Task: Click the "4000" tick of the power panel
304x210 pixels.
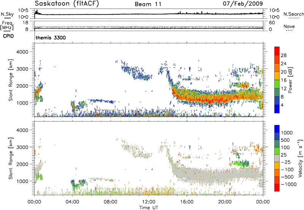Action: point(22,52)
